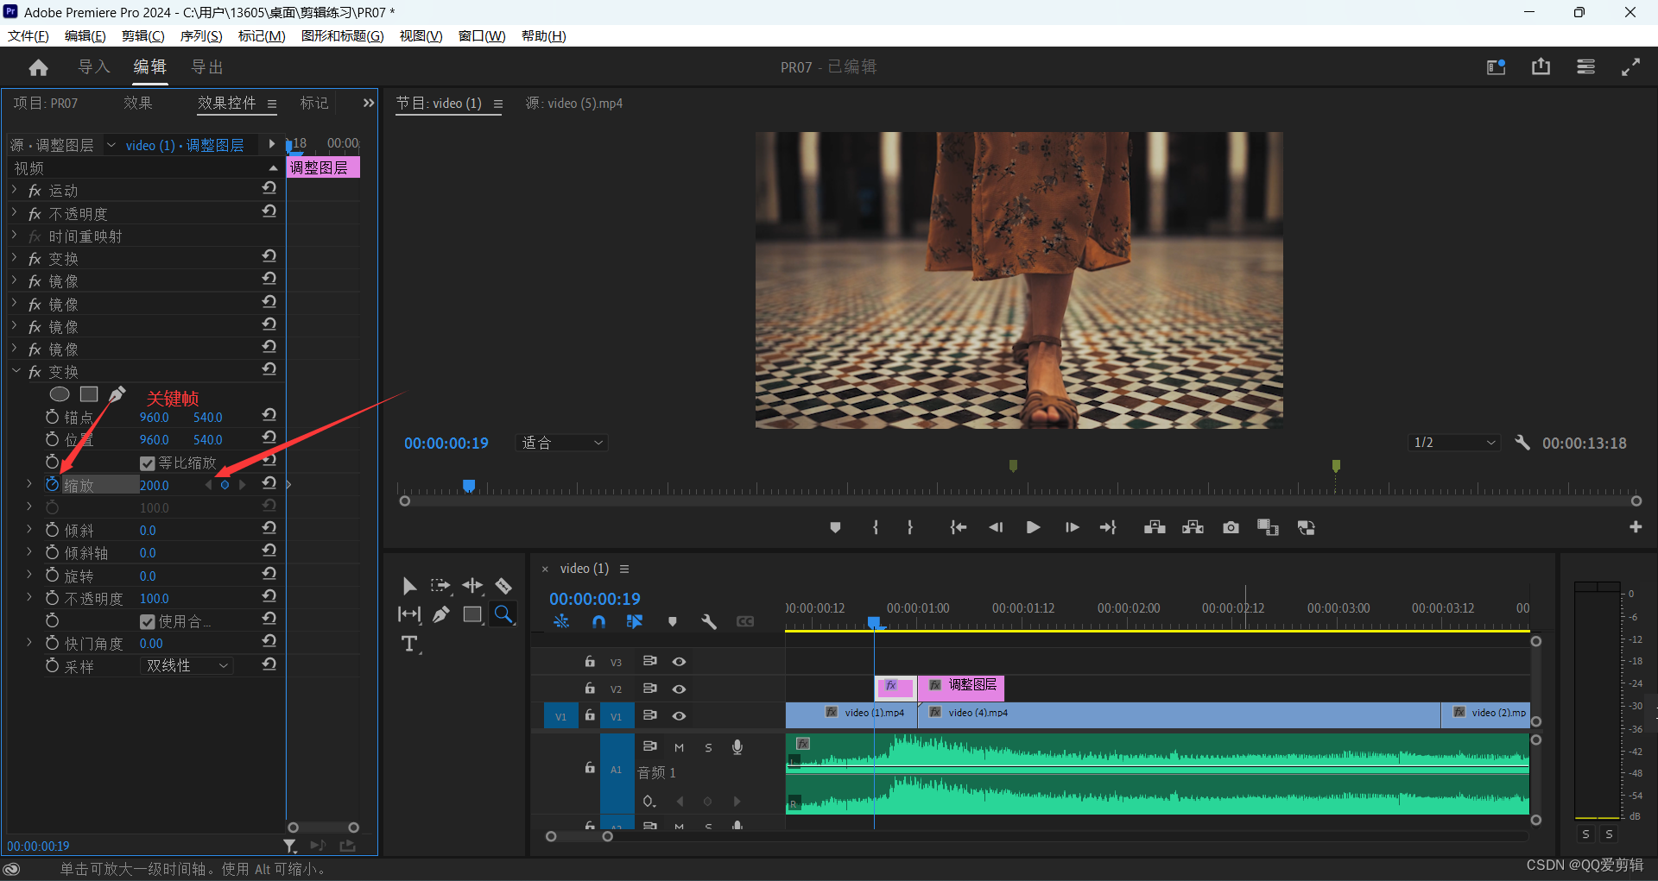Open the 适合 zoom level dropdown
Image resolution: width=1658 pixels, height=881 pixels.
[x=562, y=443]
